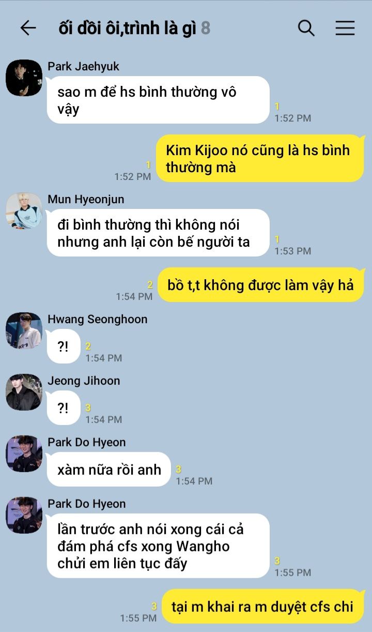Tap Jeong Jihoon's profile avatar
Viewport: 372px width, 632px height.
24,392
